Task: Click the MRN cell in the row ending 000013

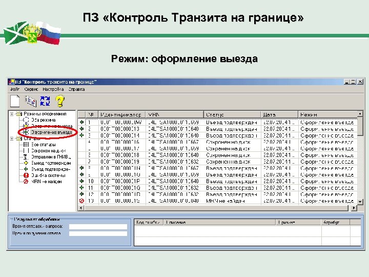Action: (174, 129)
